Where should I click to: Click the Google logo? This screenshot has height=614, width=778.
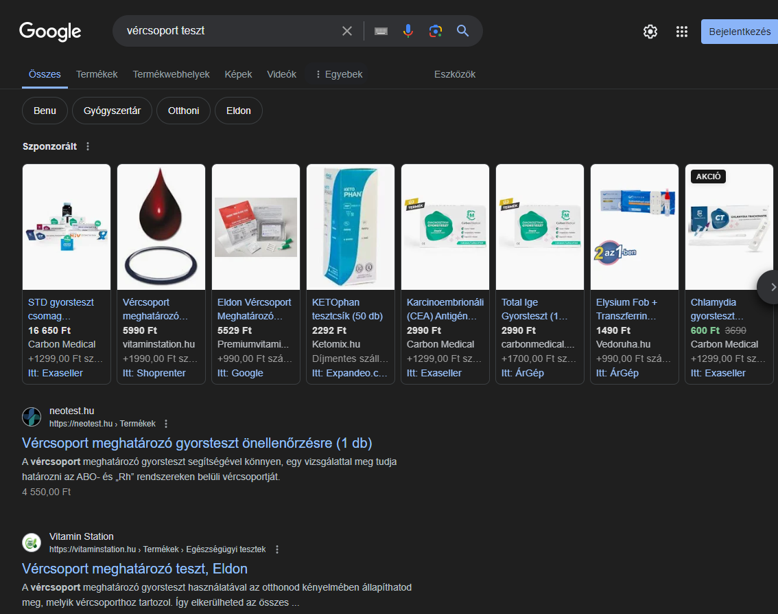(x=50, y=32)
